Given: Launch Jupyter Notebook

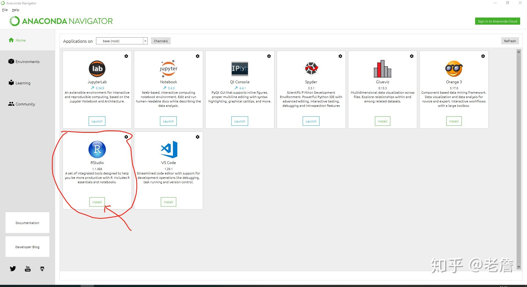Looking at the screenshot, I should [168, 121].
